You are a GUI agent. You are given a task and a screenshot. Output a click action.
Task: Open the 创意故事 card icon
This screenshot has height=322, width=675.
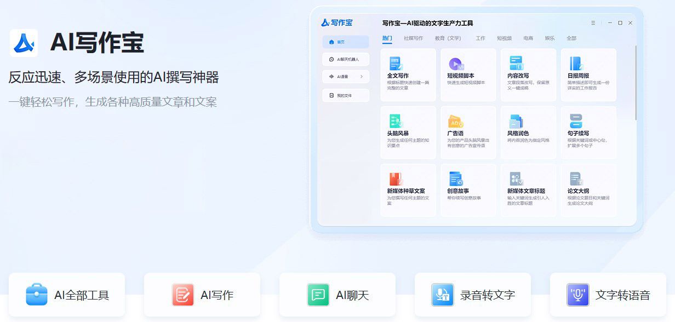click(x=456, y=179)
